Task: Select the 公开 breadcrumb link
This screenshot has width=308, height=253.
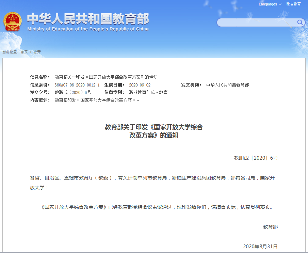Action: (37, 52)
